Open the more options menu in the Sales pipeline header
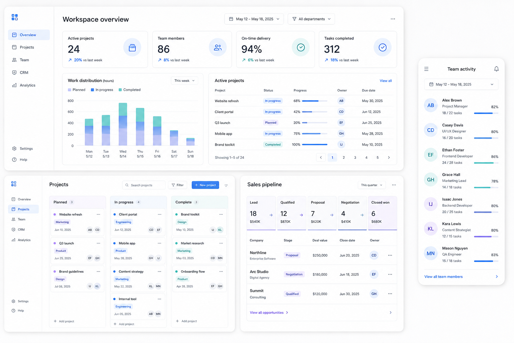This screenshot has width=514, height=343. point(394,185)
